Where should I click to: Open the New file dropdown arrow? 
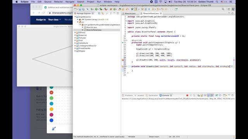(x=77, y=9)
